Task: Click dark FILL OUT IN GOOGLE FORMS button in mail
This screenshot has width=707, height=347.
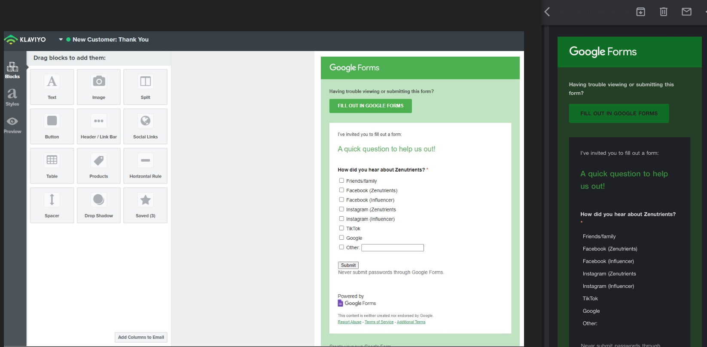Action: coord(619,114)
